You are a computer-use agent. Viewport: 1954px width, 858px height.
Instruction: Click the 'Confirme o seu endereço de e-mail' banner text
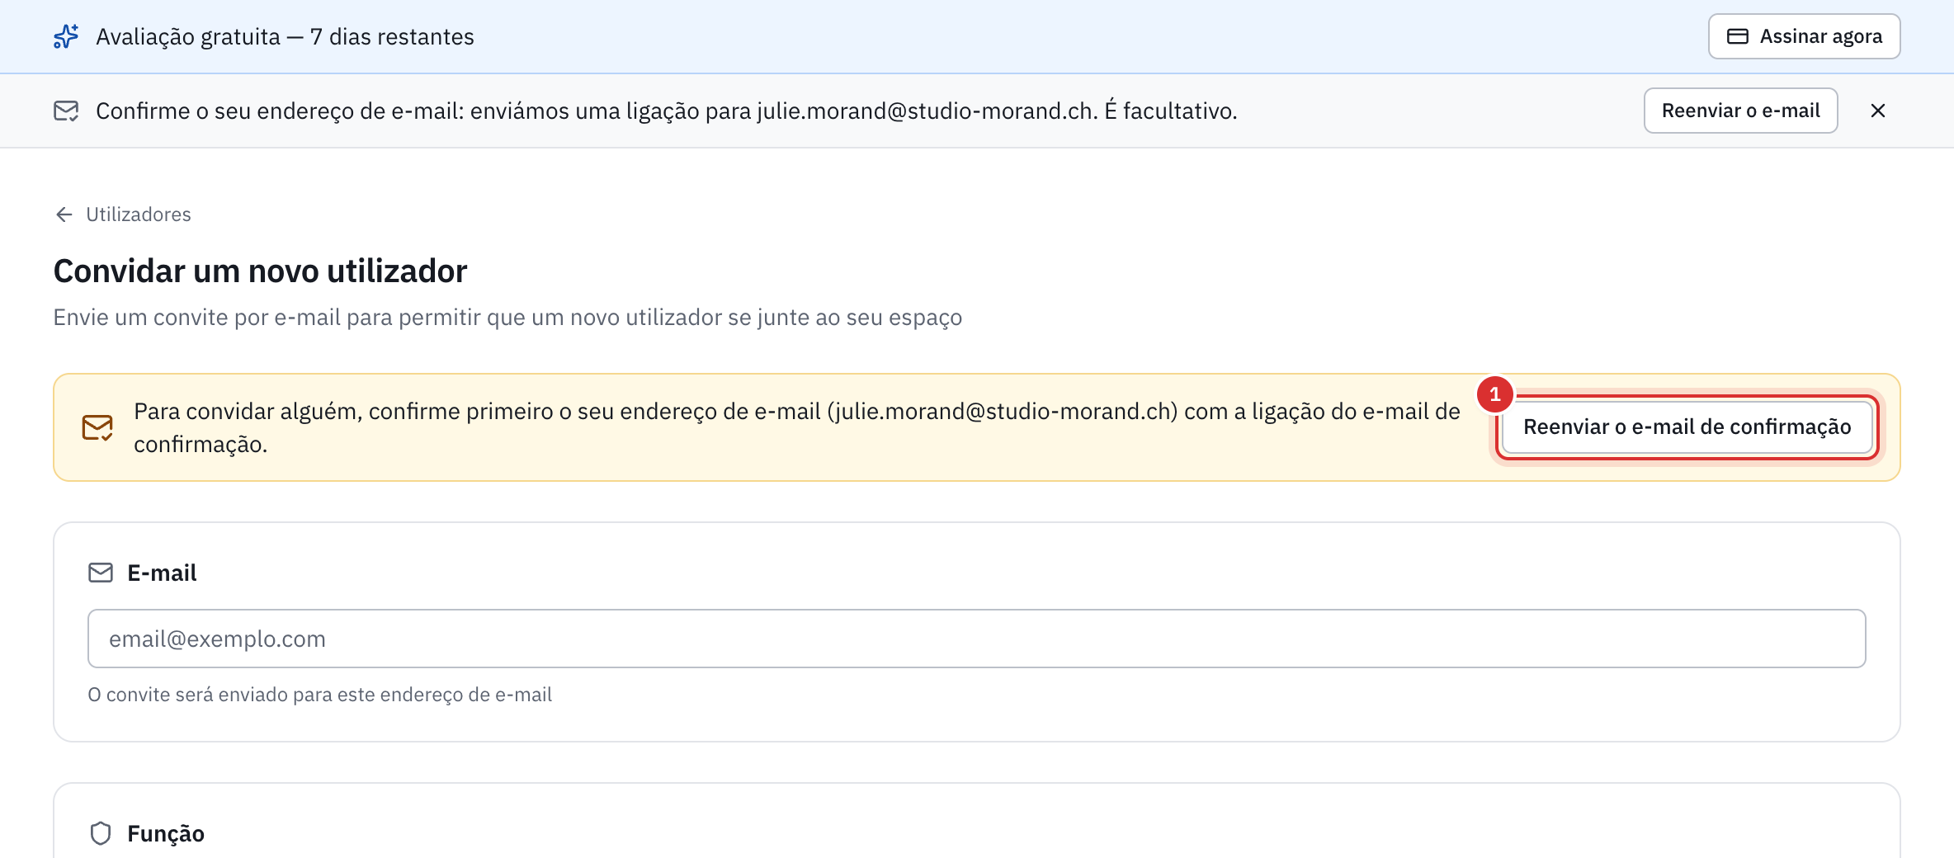666,111
